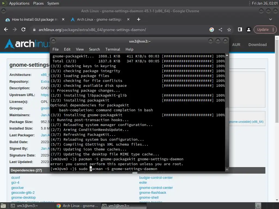Open budgie-control-center link
The image size is (279, 209).
pos(156,177)
